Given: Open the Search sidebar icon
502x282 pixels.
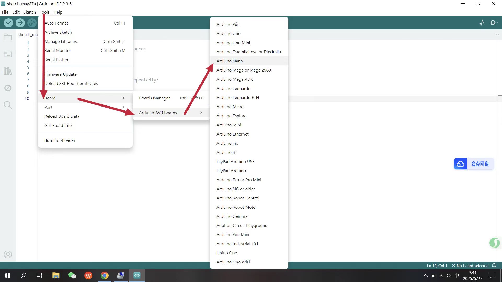Looking at the screenshot, I should [x=8, y=105].
